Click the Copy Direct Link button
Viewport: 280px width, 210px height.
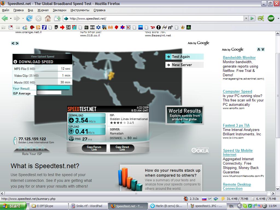(122, 148)
